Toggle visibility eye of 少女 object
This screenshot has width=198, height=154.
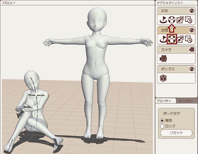click(x=192, y=11)
